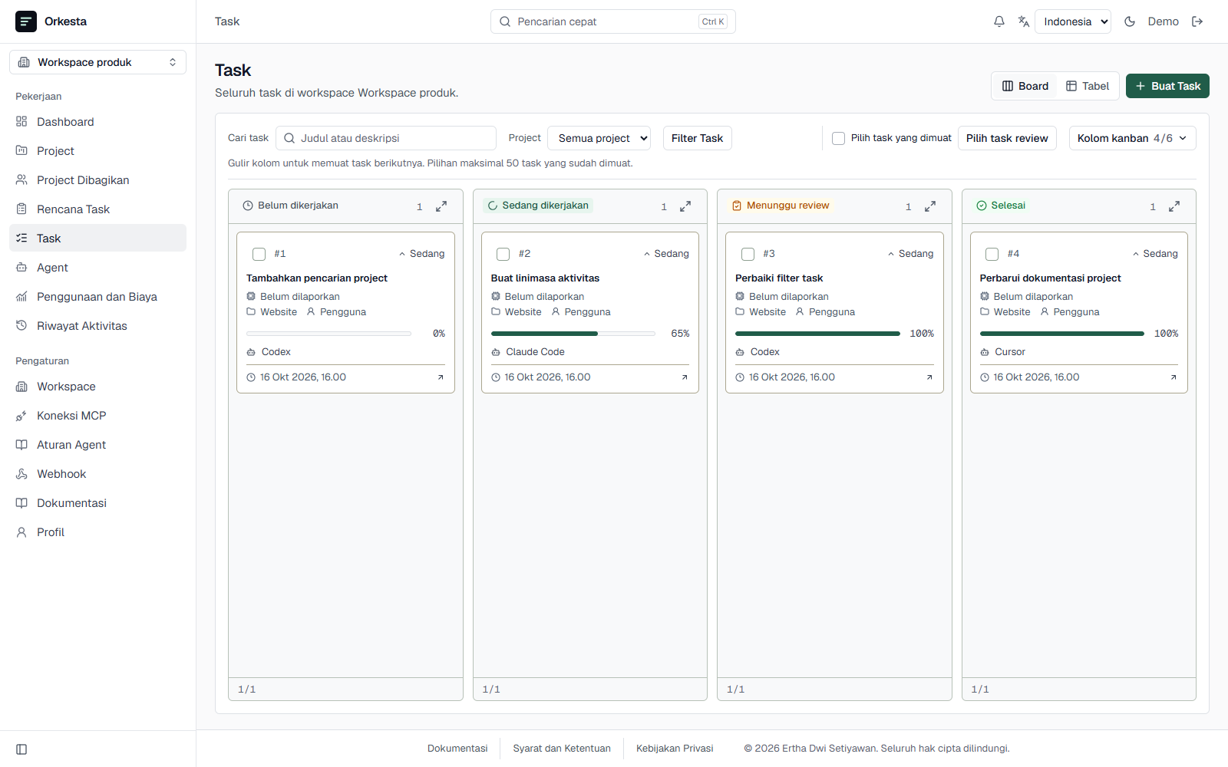Check Pilih task yang dimuat checkbox
Image resolution: width=1228 pixels, height=767 pixels.
tap(838, 138)
